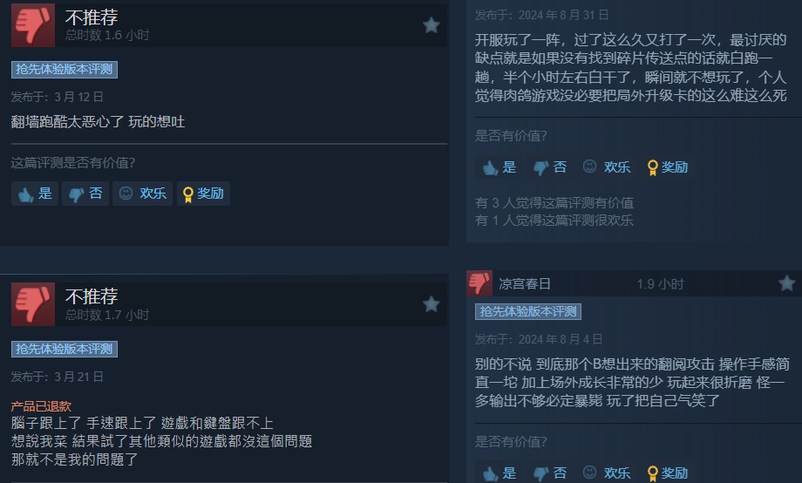The height and width of the screenshot is (483, 802).
Task: Click the thumbs-down icon next to 凉宫春日
Action: [x=479, y=283]
